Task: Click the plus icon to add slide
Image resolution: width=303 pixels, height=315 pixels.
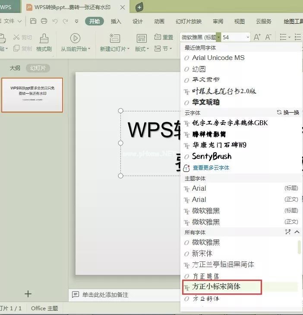Action: [x=28, y=294]
